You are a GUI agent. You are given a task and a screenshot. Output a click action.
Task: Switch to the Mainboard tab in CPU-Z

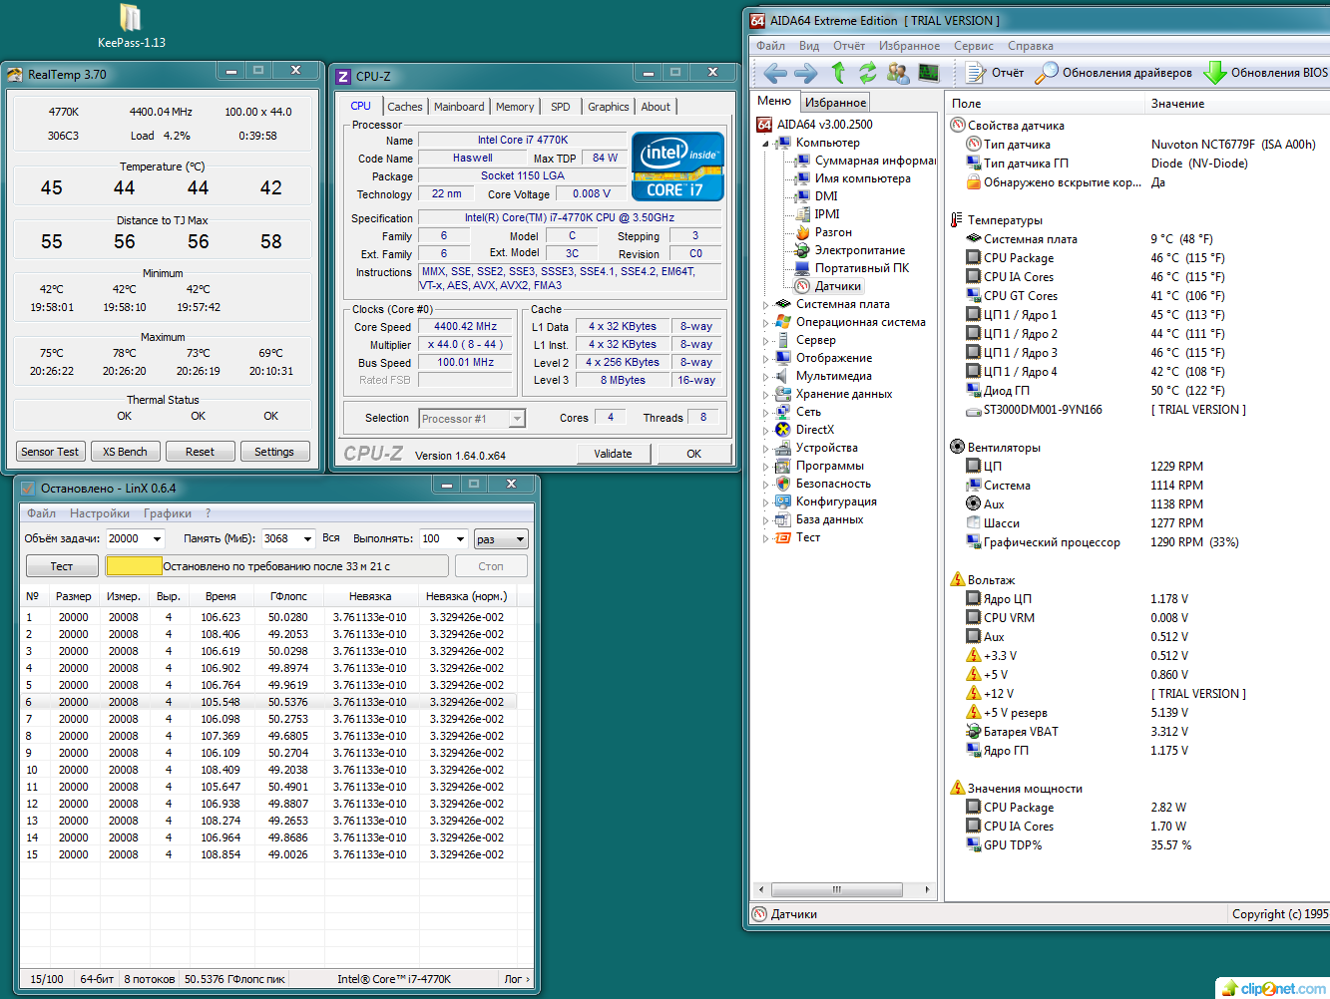[459, 107]
